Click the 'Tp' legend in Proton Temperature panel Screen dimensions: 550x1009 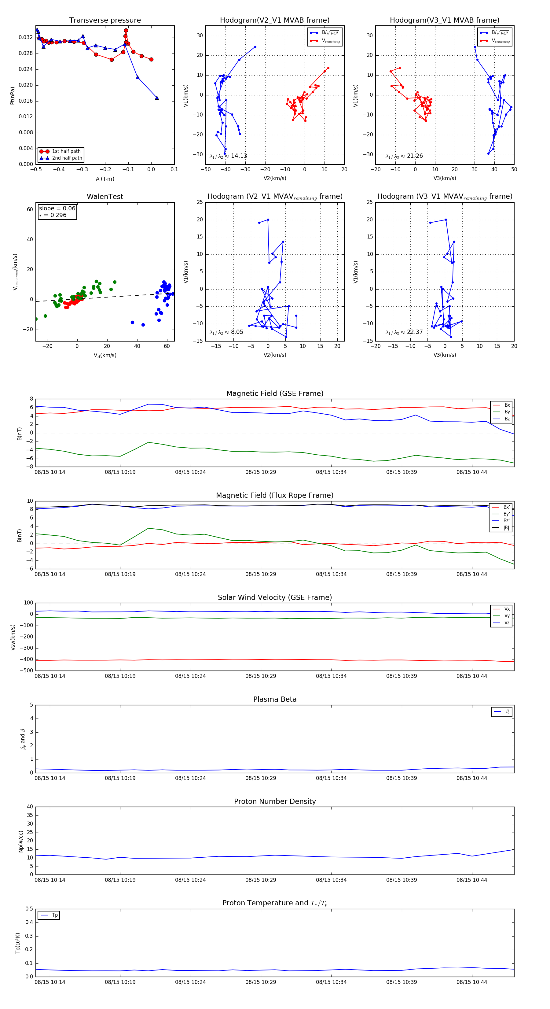(49, 915)
